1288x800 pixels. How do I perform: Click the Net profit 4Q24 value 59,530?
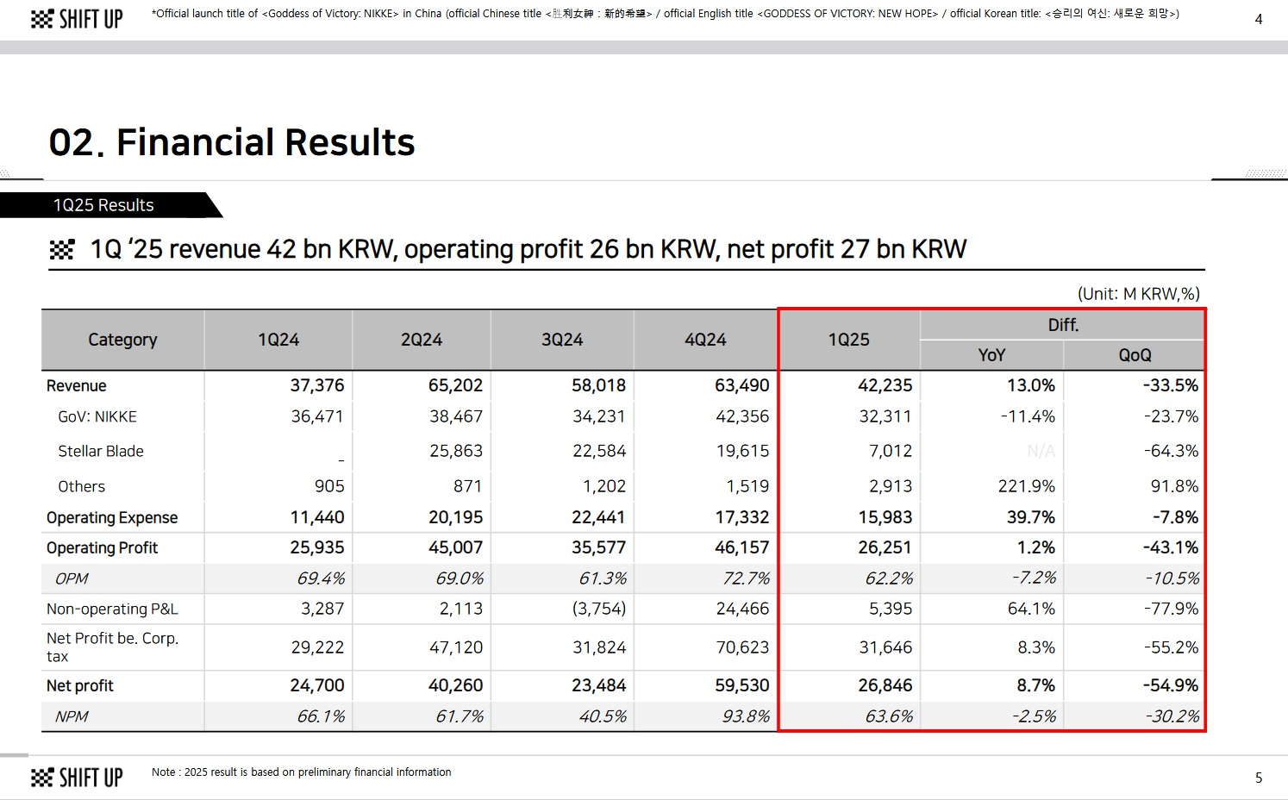point(741,685)
